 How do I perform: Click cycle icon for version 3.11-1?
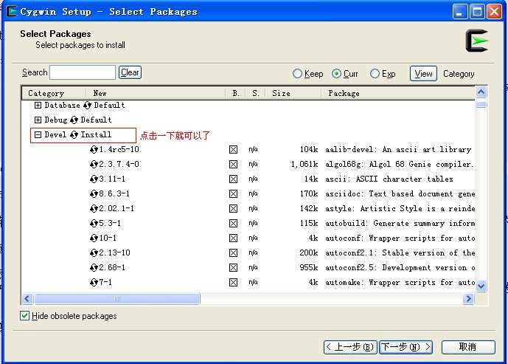tap(94, 179)
